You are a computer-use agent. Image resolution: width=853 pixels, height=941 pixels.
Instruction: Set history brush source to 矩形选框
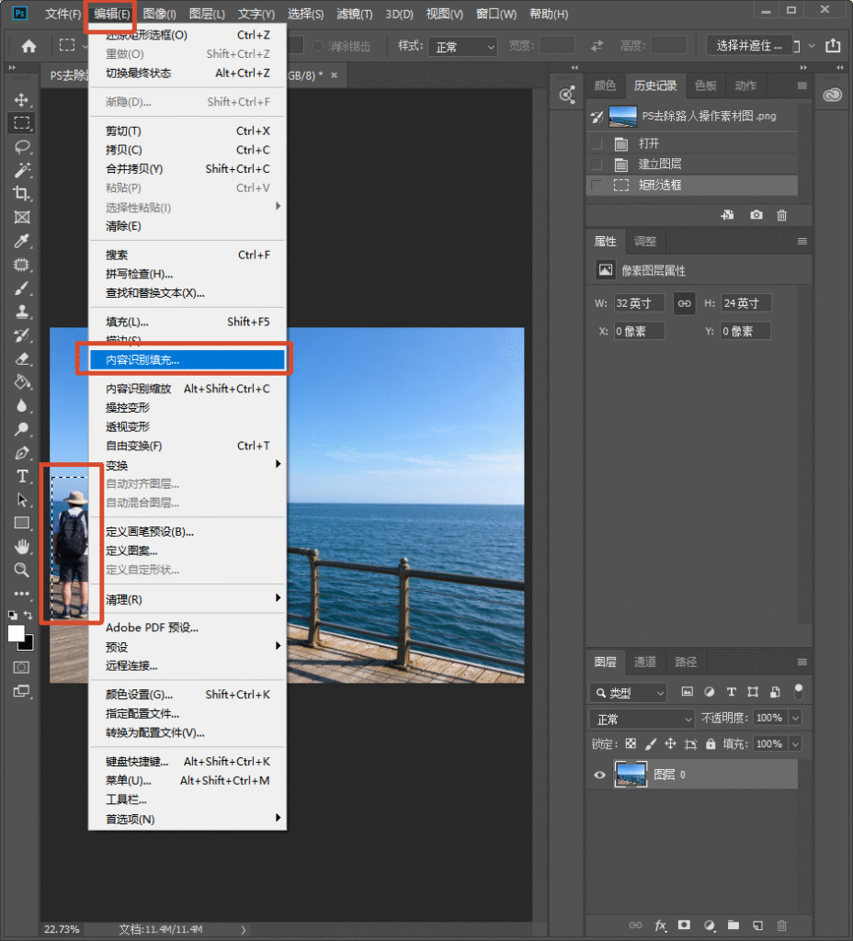[597, 185]
